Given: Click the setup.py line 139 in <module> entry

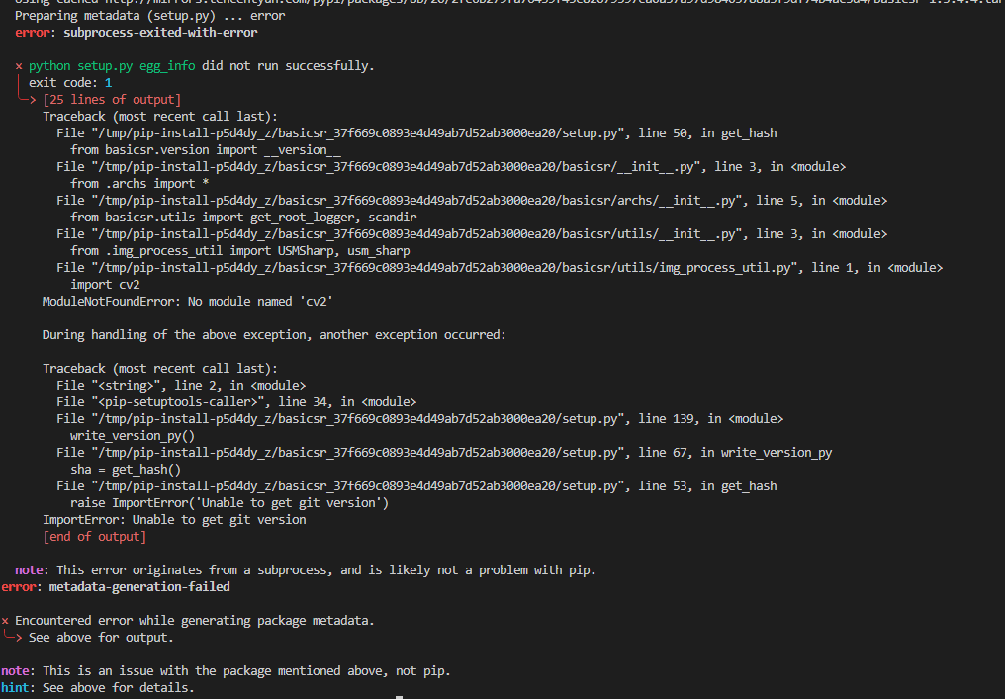Looking at the screenshot, I should click(419, 418).
